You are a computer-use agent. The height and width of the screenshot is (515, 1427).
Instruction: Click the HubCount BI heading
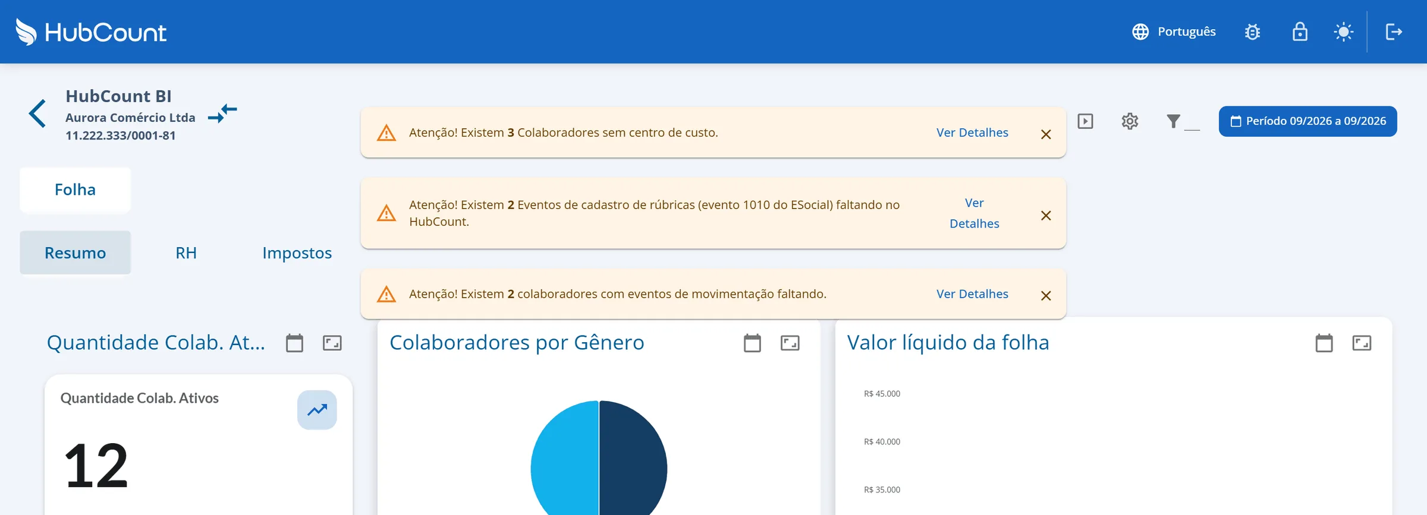118,96
